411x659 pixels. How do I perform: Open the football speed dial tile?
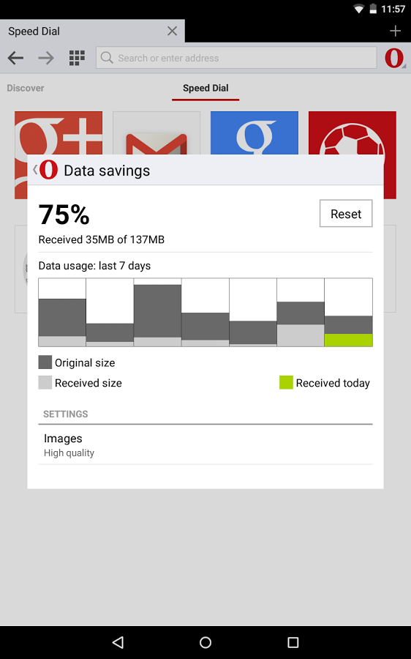click(x=352, y=133)
